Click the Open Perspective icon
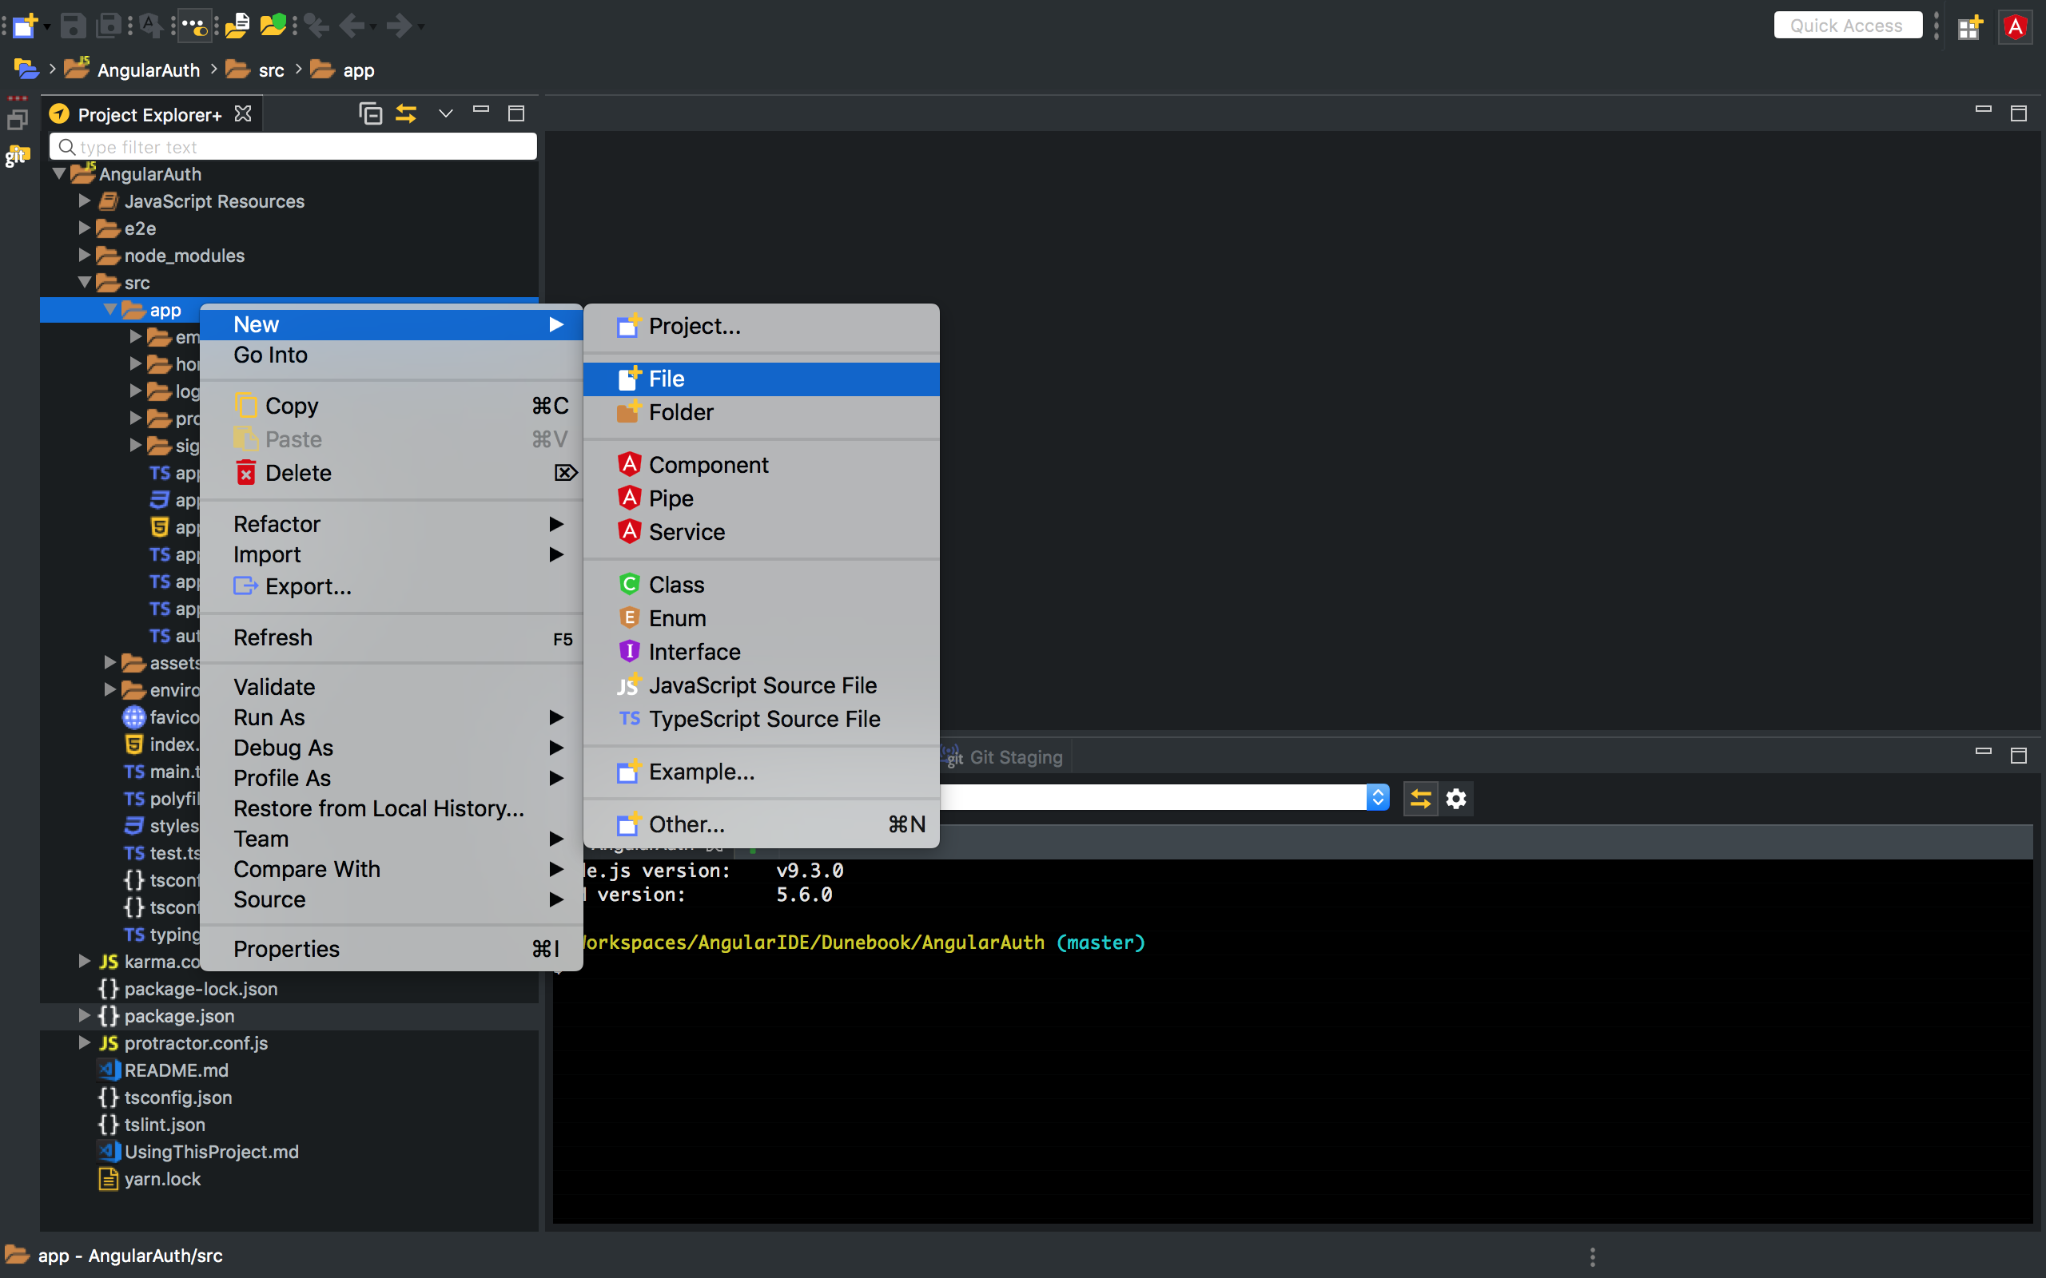 [1969, 26]
